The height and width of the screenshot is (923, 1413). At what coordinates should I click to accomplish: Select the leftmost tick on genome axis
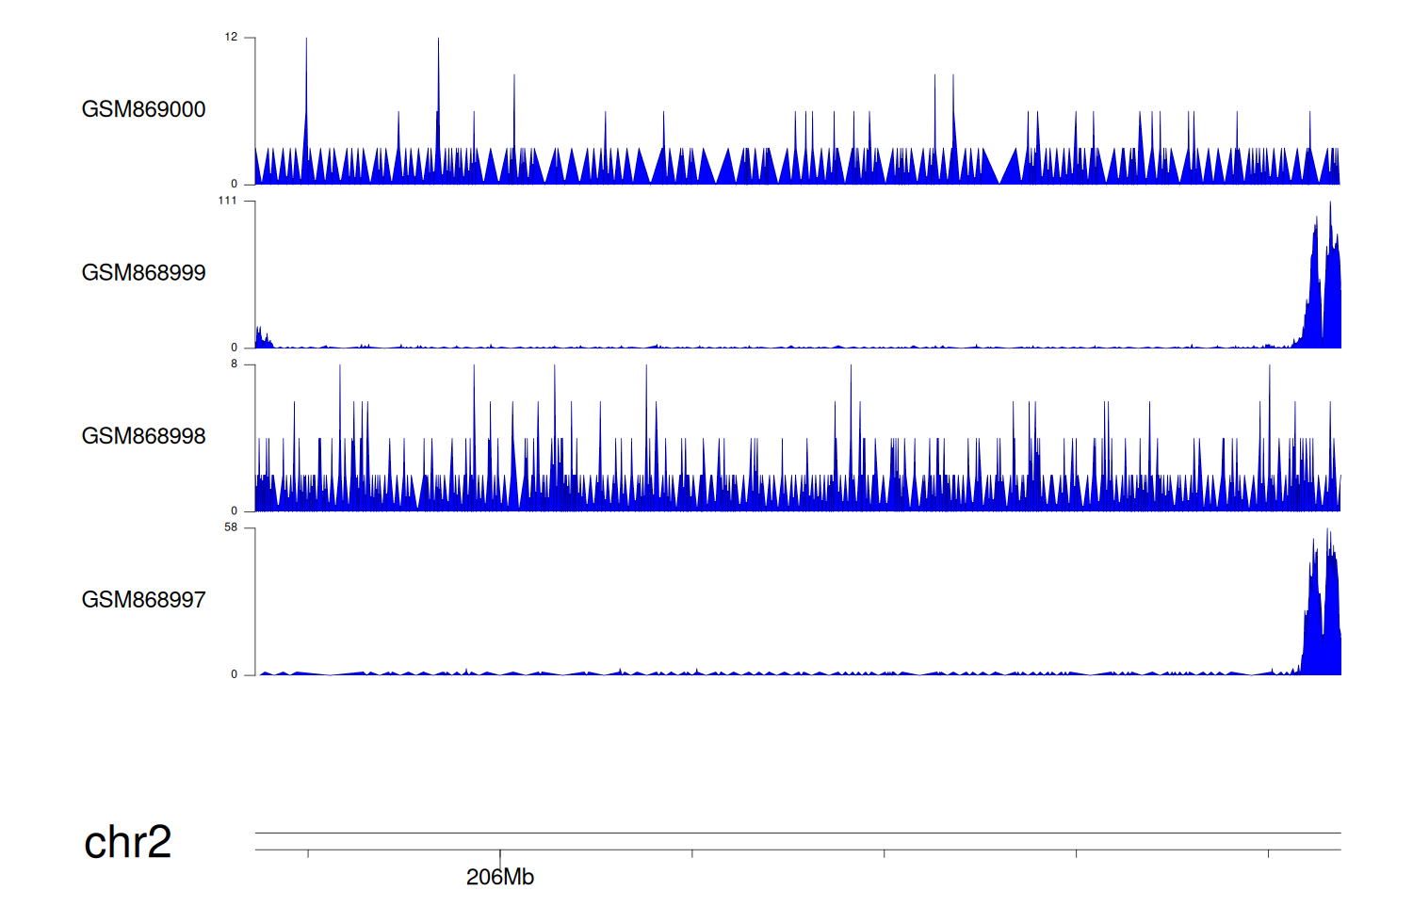(308, 853)
